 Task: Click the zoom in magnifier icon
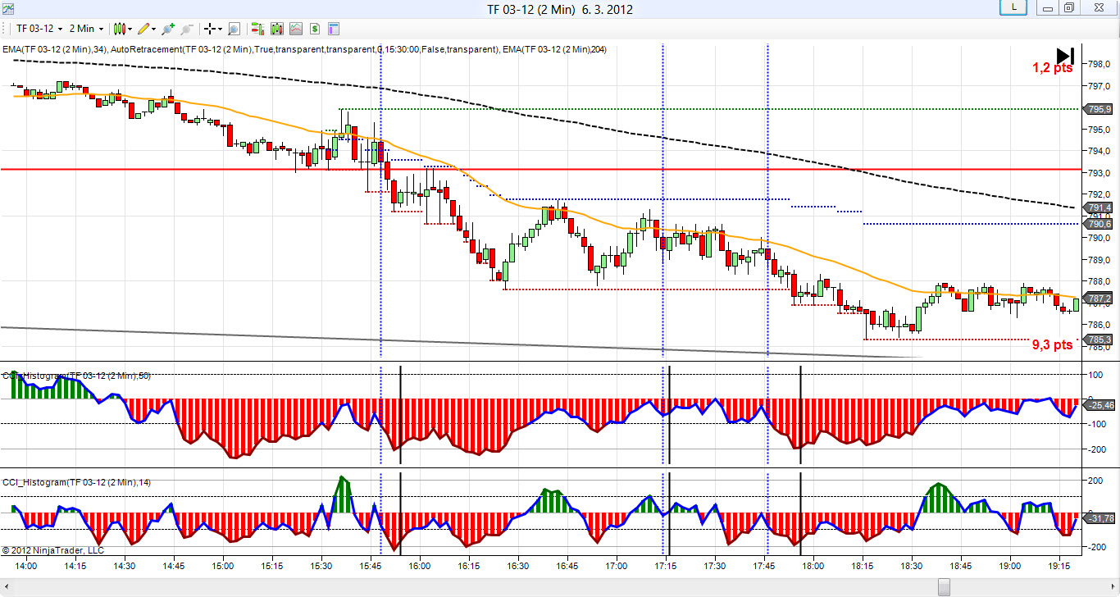168,29
